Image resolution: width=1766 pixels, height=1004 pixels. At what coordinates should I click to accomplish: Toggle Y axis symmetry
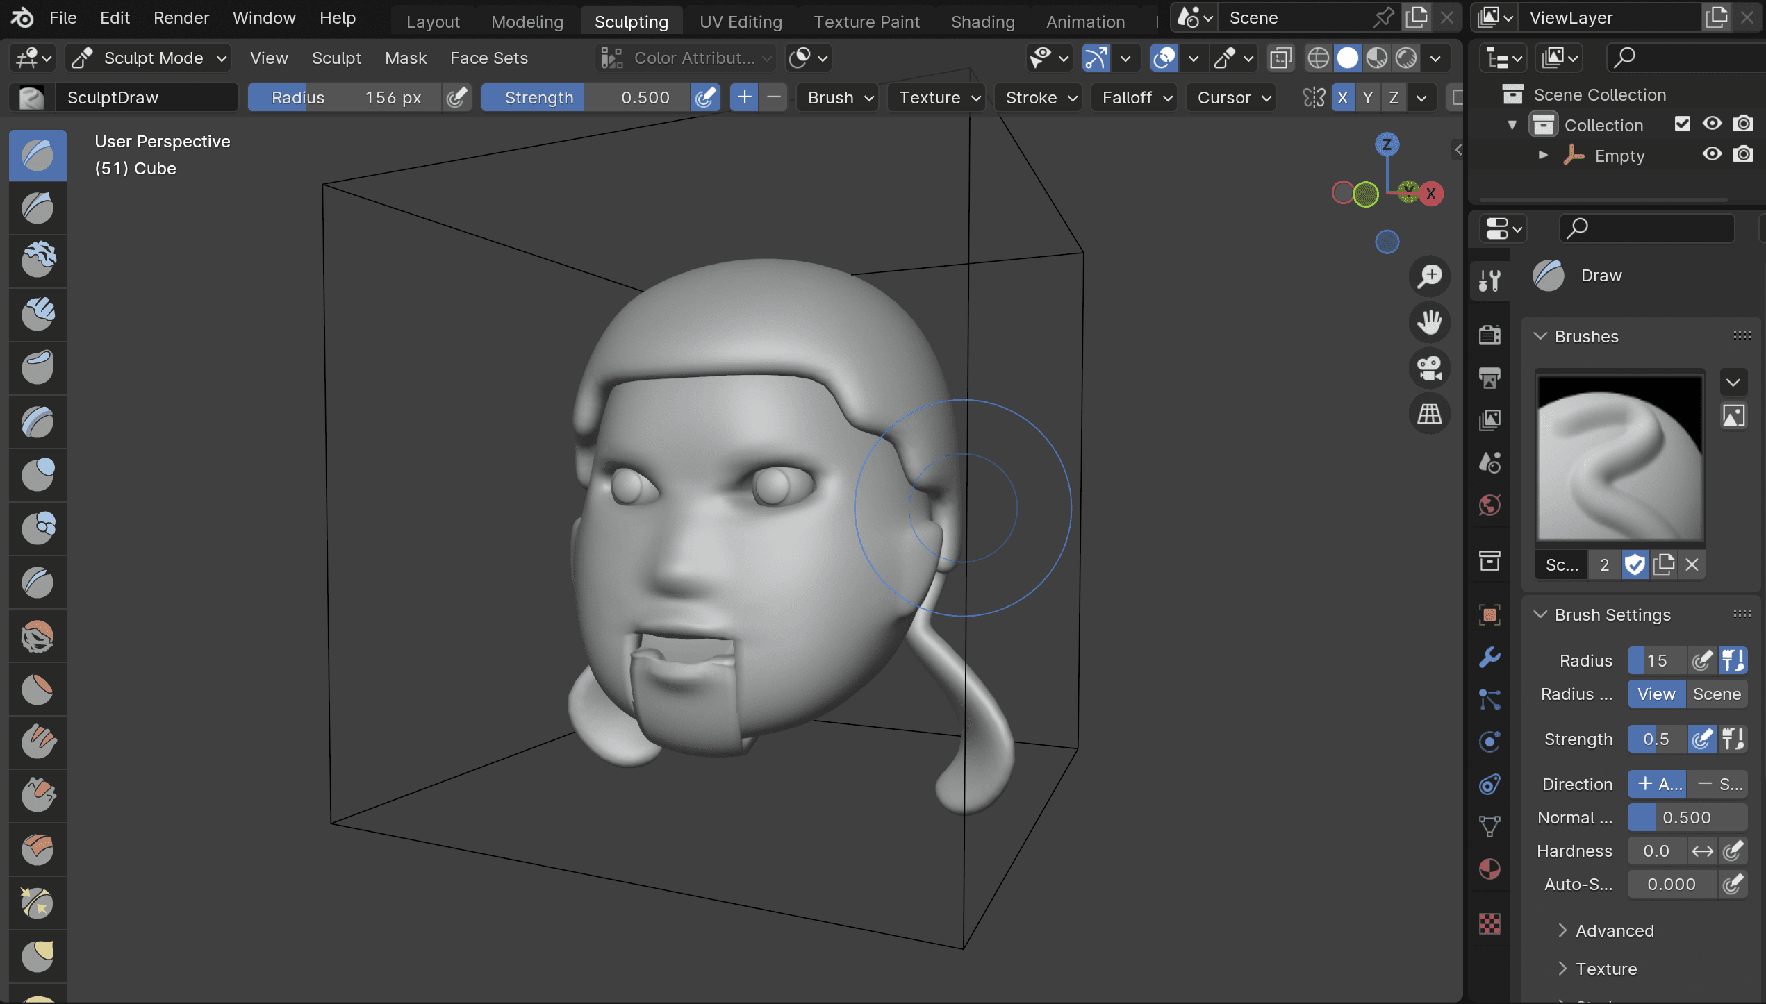1368,98
